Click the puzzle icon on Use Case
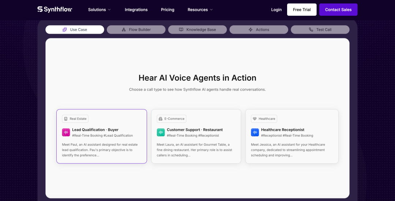Screen dimensions: 395x201 pos(65,30)
